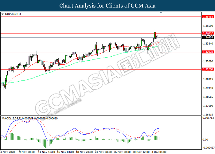This screenshot has width=215, height=154.
Task: Click the 18 Nov 20:00 time label
Action: point(84,152)
